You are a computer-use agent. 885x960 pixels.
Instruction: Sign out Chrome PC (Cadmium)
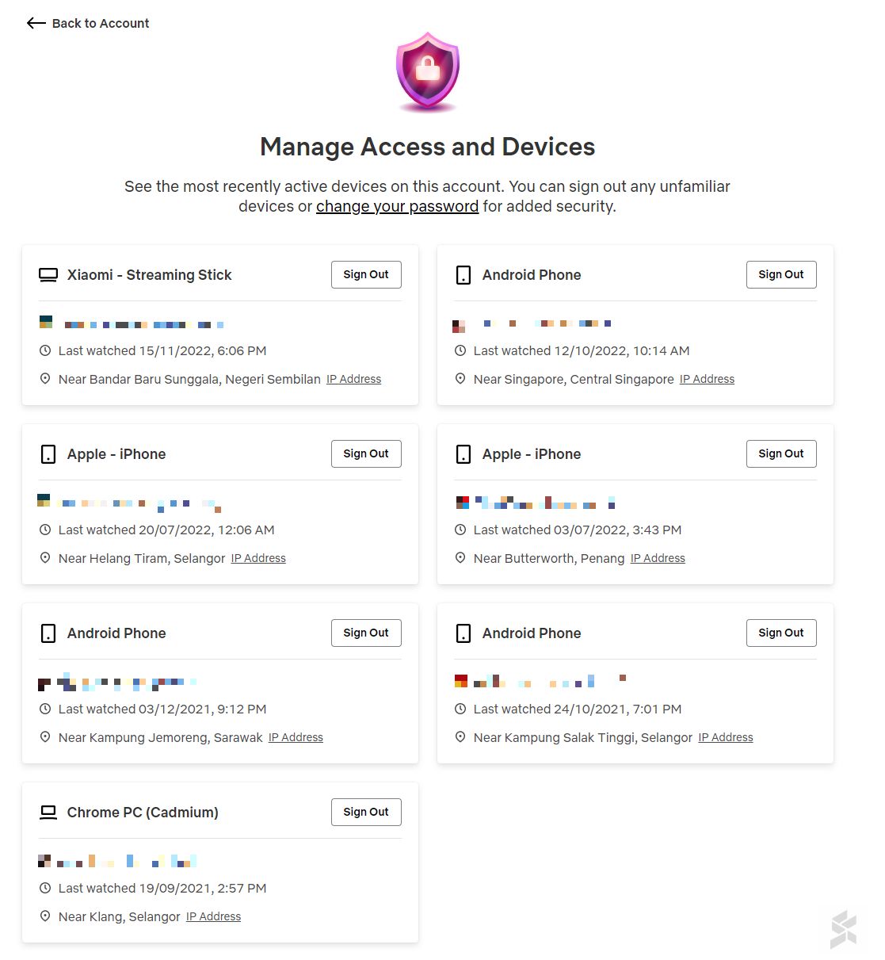click(x=366, y=812)
